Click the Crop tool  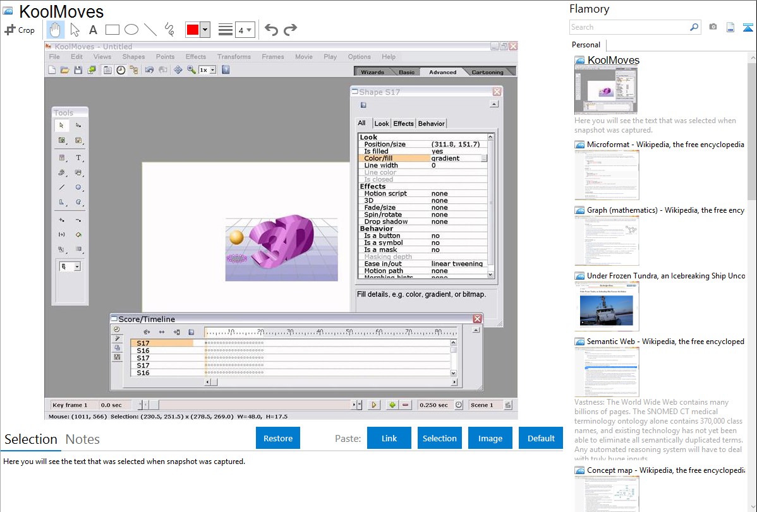point(20,30)
